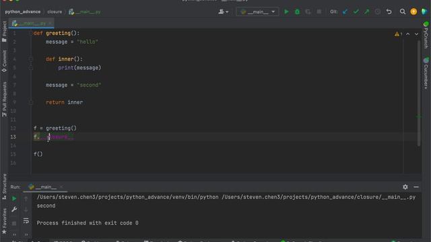Click the 'second' output line in console

tap(46, 206)
